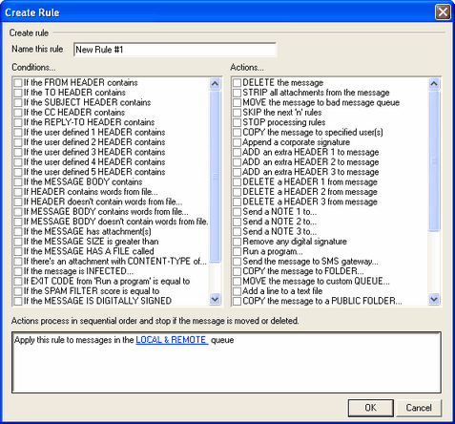The image size is (455, 424).
Task: Check 'Append a corporate signature' action
Action: click(237, 142)
